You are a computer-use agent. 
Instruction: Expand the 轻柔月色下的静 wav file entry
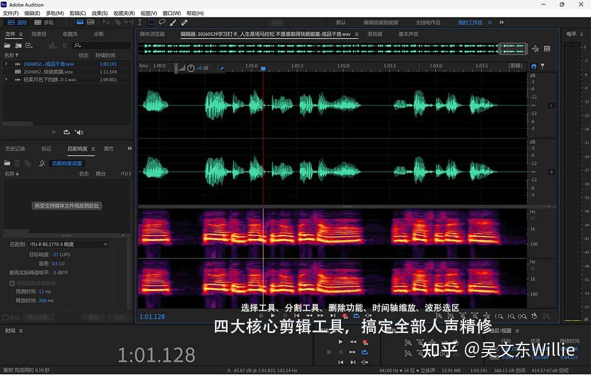(x=6, y=79)
